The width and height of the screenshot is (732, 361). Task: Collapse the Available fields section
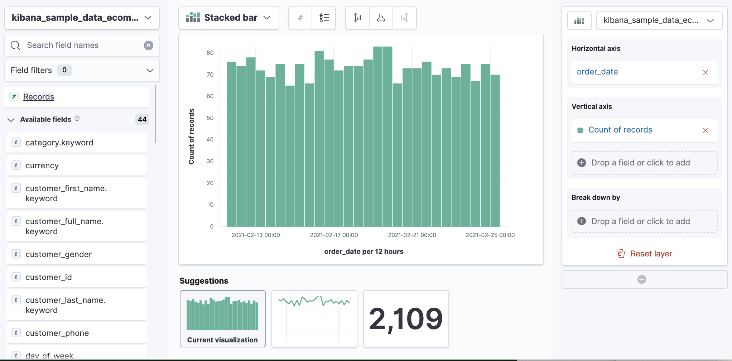pos(11,120)
